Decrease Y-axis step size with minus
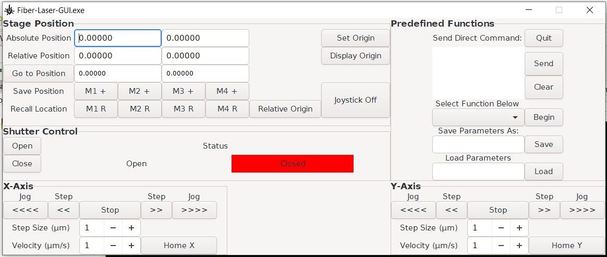This screenshot has width=607, height=257. coord(501,228)
